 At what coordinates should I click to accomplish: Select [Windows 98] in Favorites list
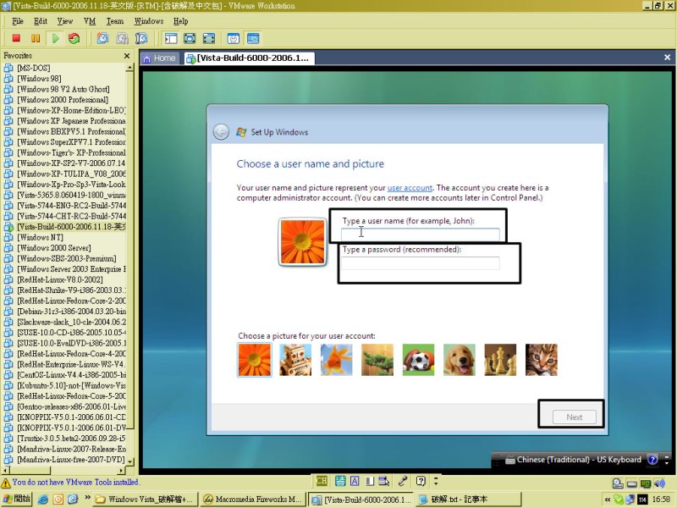coord(39,79)
